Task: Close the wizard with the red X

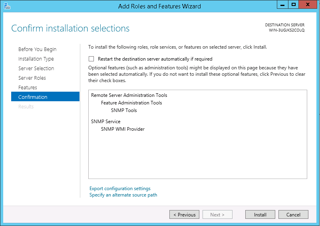Action: coord(308,5)
